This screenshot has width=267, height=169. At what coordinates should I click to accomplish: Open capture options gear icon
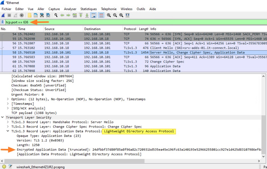[22, 15]
